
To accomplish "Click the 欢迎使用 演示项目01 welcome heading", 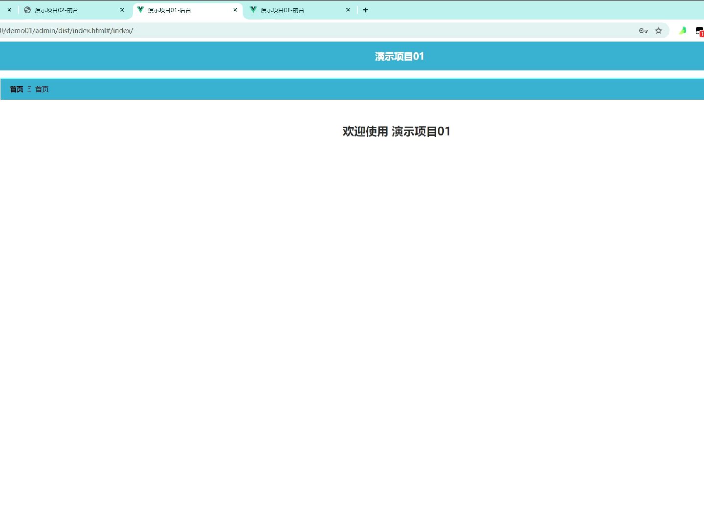I will pos(396,131).
